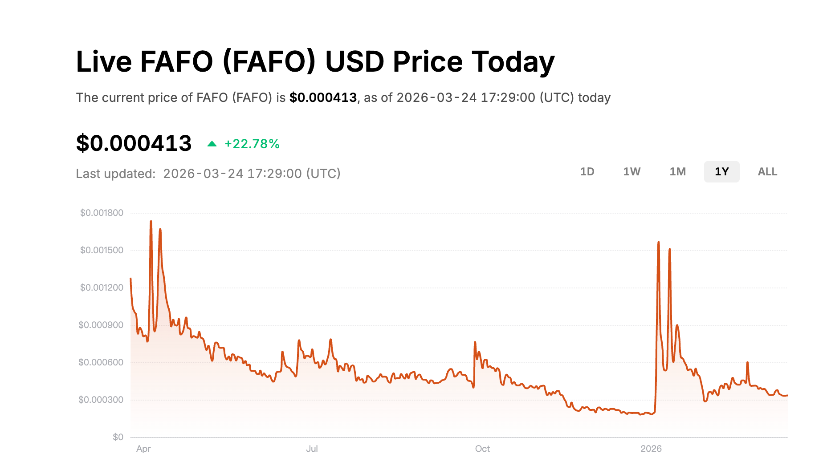Select the 1W time range

tap(632, 172)
